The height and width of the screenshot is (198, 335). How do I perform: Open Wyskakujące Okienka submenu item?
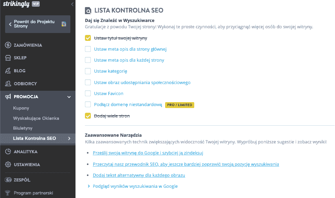pos(36,118)
